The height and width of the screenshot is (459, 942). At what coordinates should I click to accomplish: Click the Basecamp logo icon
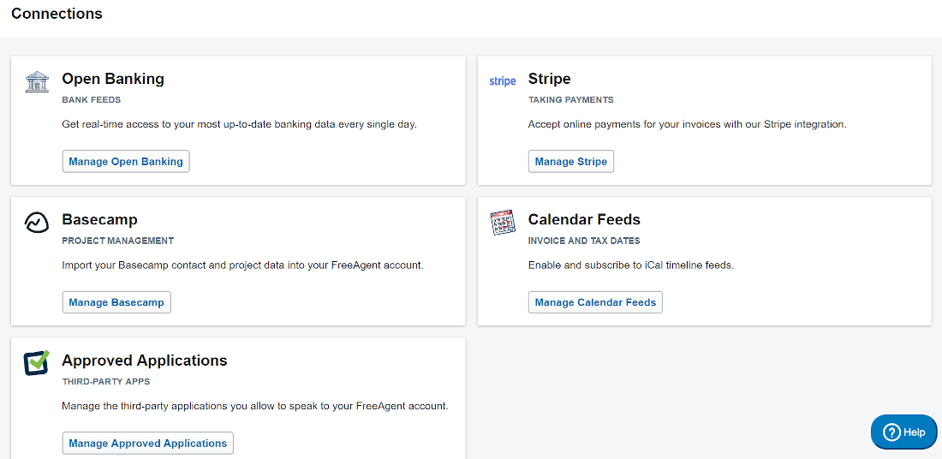click(37, 222)
